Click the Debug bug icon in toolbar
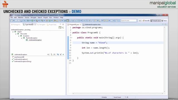This screenshot has width=178, height=100. (x=28, y=21)
